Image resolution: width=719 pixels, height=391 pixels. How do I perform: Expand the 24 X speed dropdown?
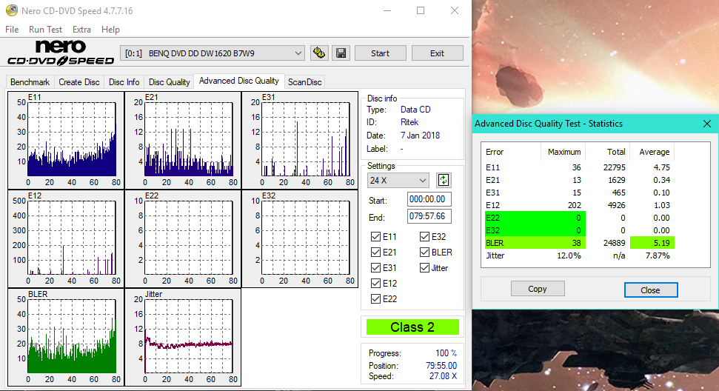[398, 180]
